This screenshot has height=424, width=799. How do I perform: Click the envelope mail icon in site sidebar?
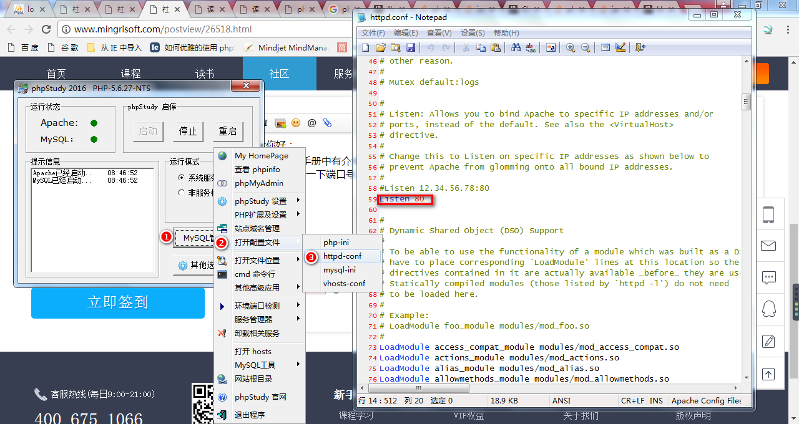click(x=768, y=246)
